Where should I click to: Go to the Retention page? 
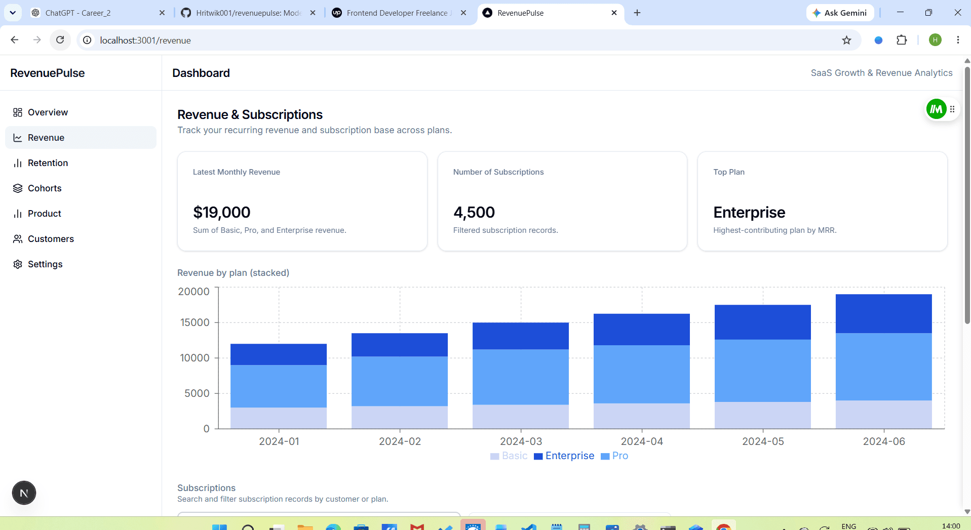click(81, 163)
